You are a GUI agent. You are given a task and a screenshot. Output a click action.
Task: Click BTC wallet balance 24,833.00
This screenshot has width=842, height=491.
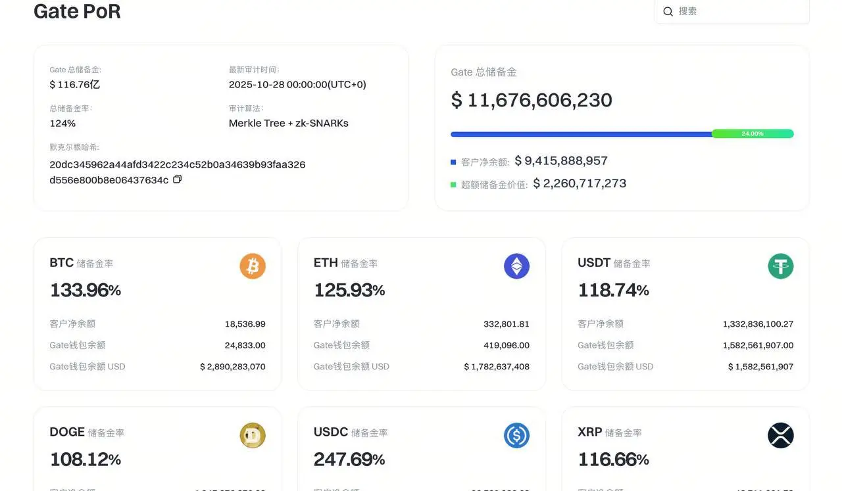(x=245, y=345)
